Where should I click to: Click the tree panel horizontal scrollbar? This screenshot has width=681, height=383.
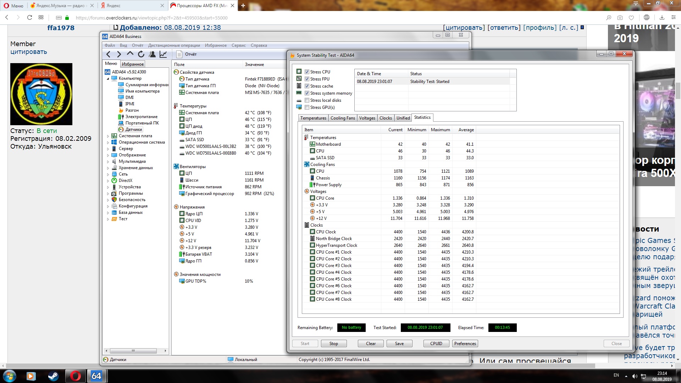133,351
